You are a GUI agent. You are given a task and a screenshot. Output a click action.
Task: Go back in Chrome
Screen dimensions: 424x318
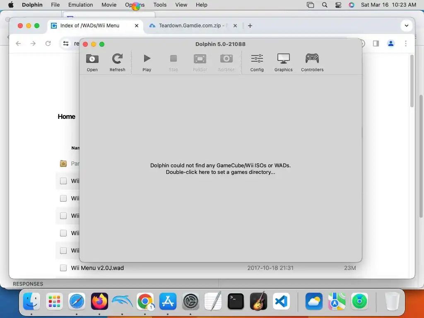tap(18, 43)
